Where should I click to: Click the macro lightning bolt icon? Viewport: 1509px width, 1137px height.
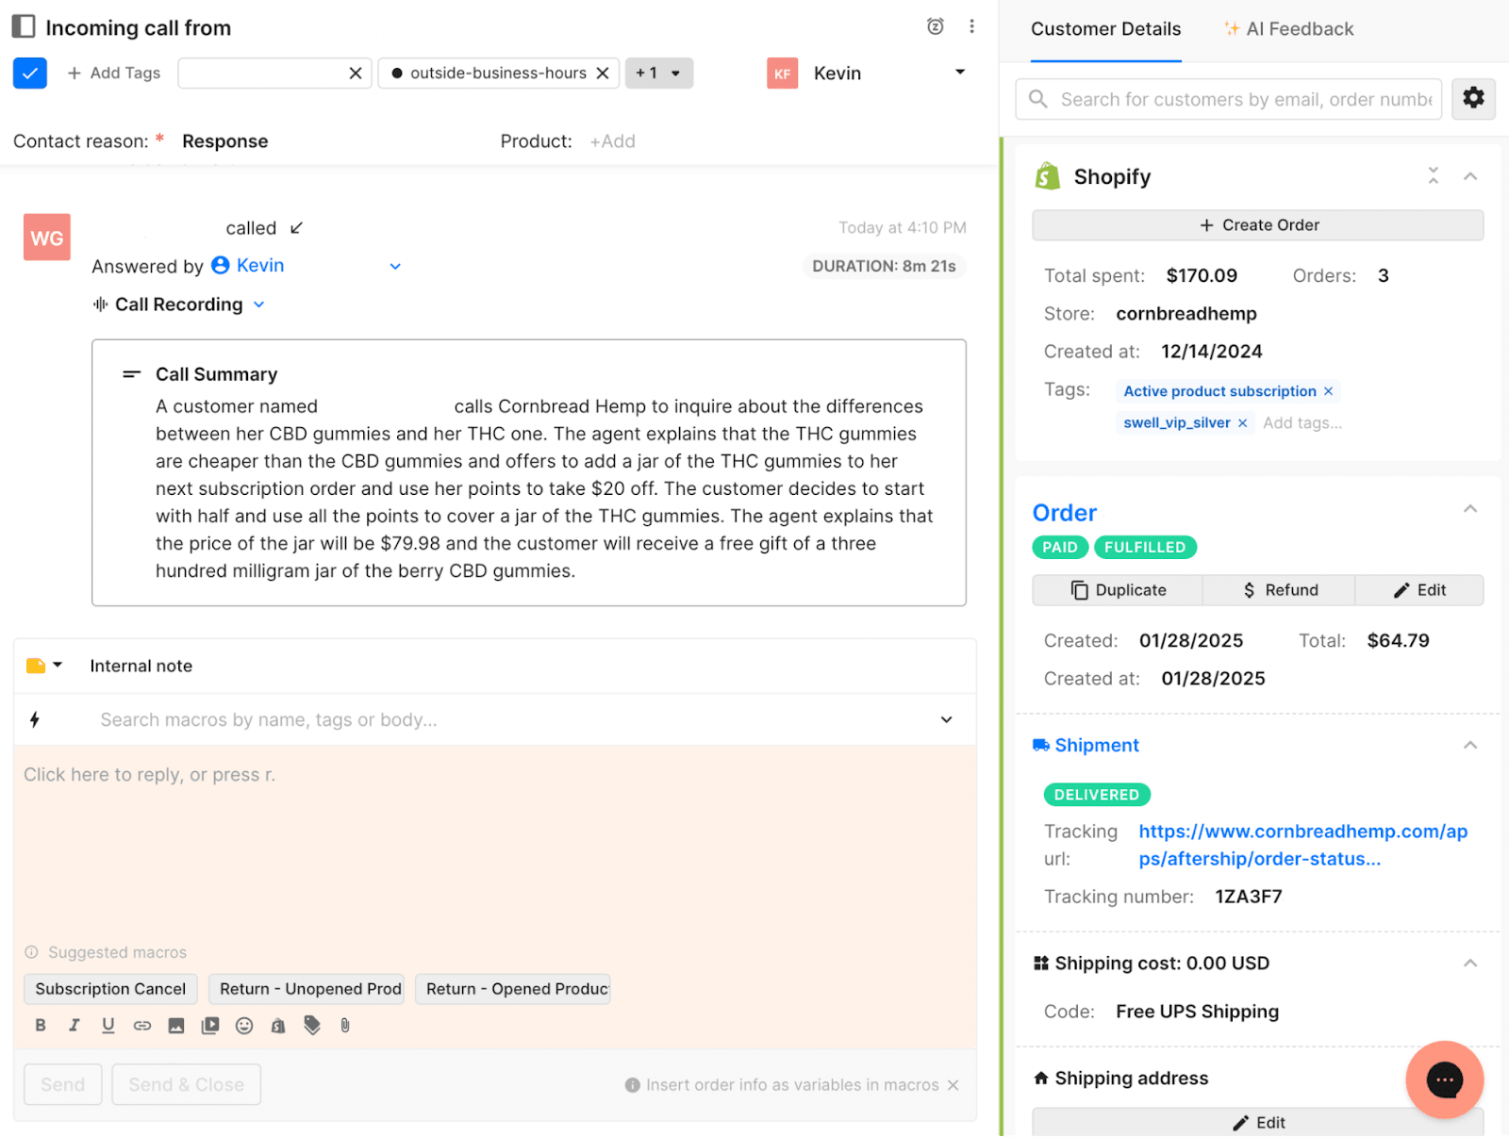tap(35, 719)
